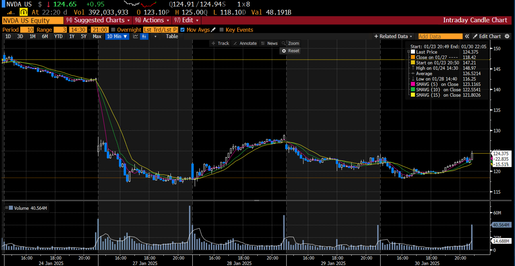Select the YTD range tab

pos(59,36)
